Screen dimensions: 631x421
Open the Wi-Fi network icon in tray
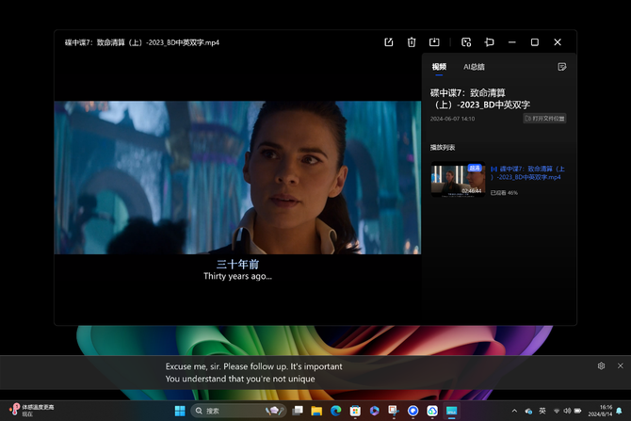coord(557,411)
